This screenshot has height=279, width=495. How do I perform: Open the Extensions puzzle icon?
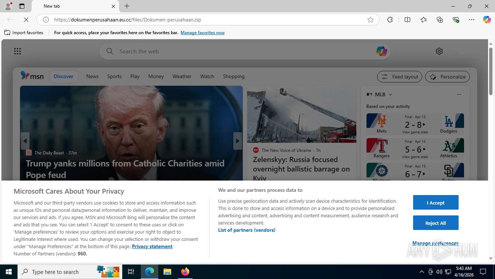click(x=390, y=20)
